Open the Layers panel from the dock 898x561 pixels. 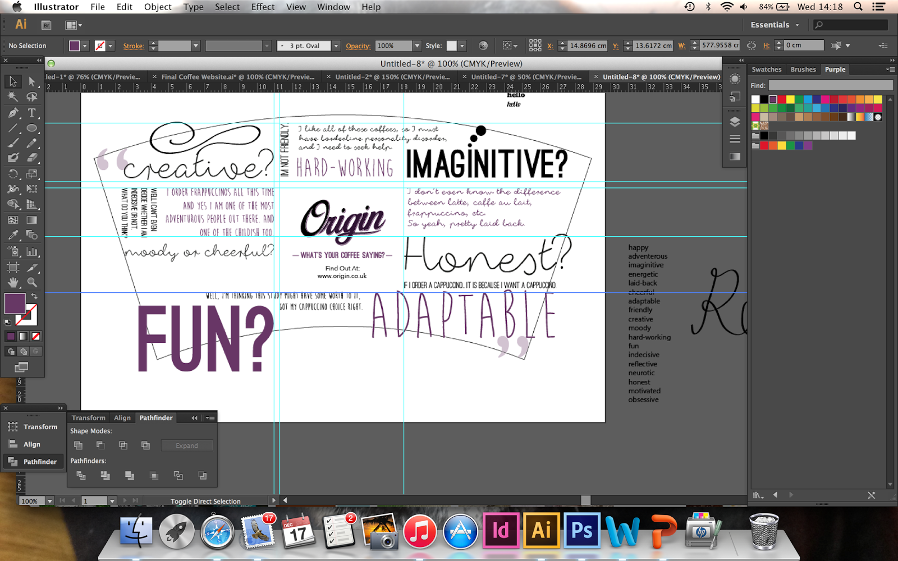[735, 122]
